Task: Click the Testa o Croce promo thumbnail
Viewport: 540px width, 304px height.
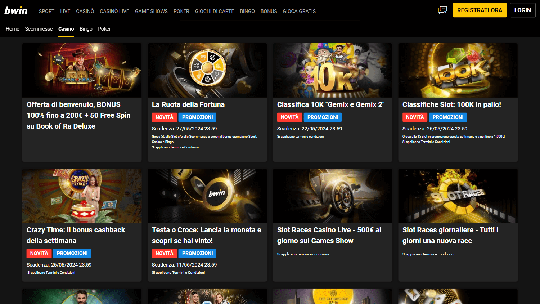Action: [x=207, y=196]
